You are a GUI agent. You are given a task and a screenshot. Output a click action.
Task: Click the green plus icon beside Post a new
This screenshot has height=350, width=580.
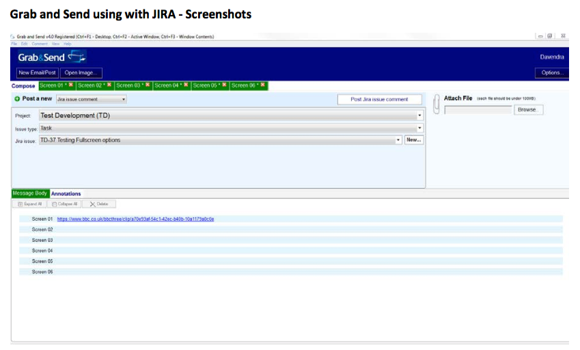17,99
